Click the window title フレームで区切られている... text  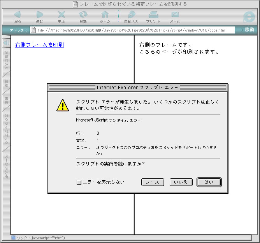coord(133,4)
